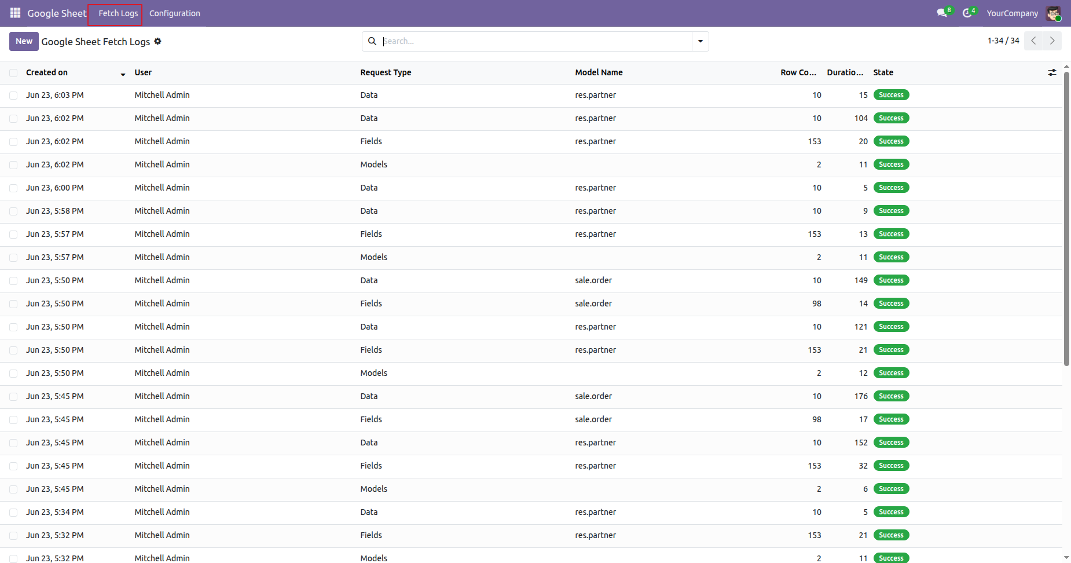
Task: Open the optional columns adjust icon
Action: [x=1052, y=72]
